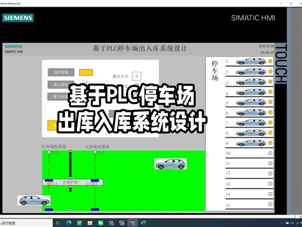This screenshot has height=227, width=302.
Task: Click the 停车场 parking lot heading
Action: click(215, 70)
